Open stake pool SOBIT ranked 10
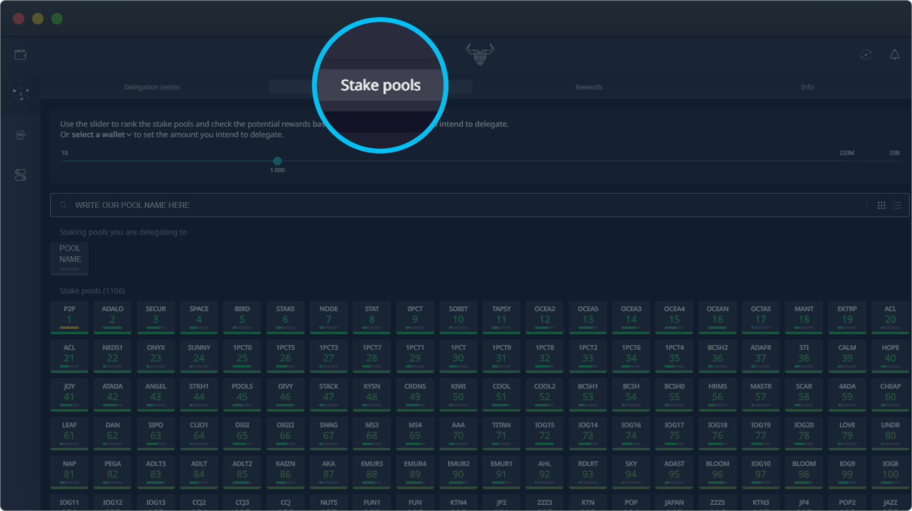This screenshot has width=912, height=511. [458, 317]
